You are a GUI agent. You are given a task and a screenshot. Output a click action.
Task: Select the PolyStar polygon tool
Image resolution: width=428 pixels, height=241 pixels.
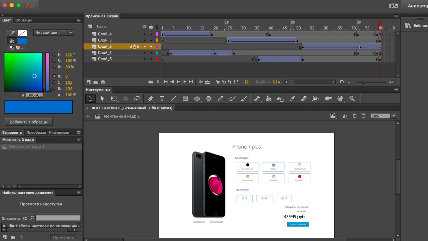click(x=209, y=99)
